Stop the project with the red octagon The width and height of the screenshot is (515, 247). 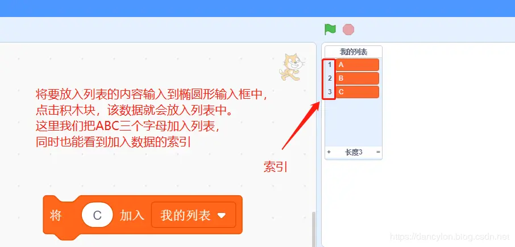point(348,30)
